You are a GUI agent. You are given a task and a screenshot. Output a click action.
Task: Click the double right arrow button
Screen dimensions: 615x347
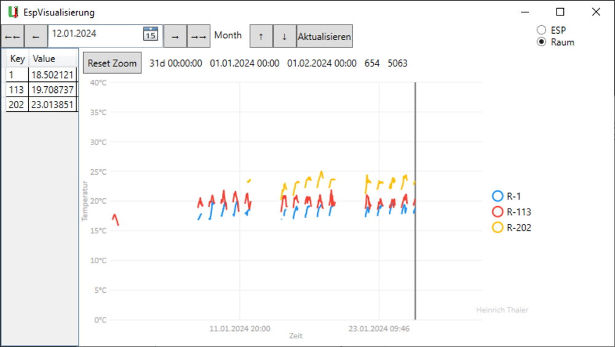(x=198, y=37)
